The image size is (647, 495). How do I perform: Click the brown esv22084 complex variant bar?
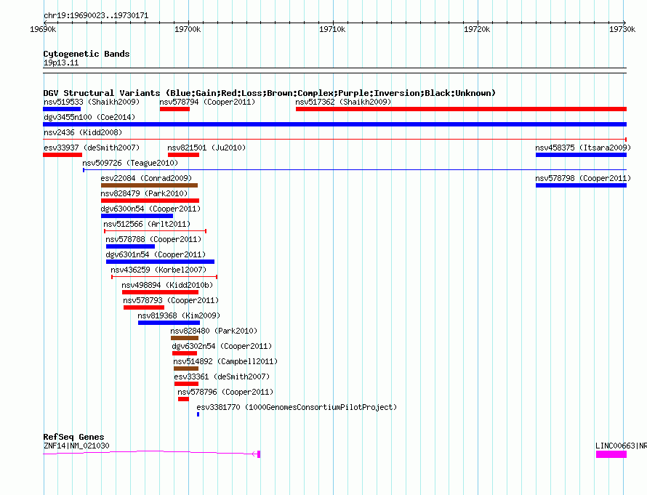149,185
